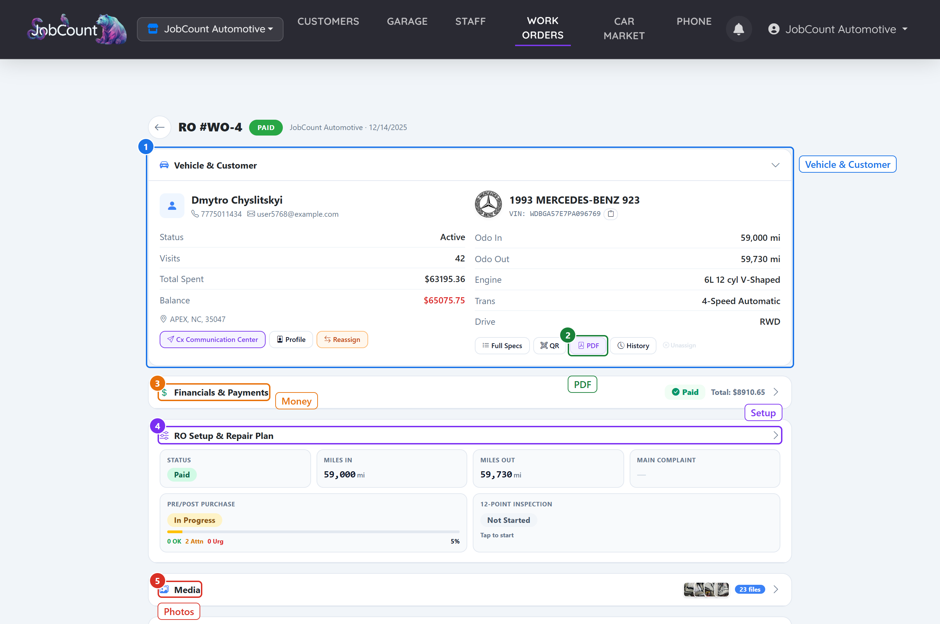
Task: Go to the Customers tab
Action: (328, 21)
